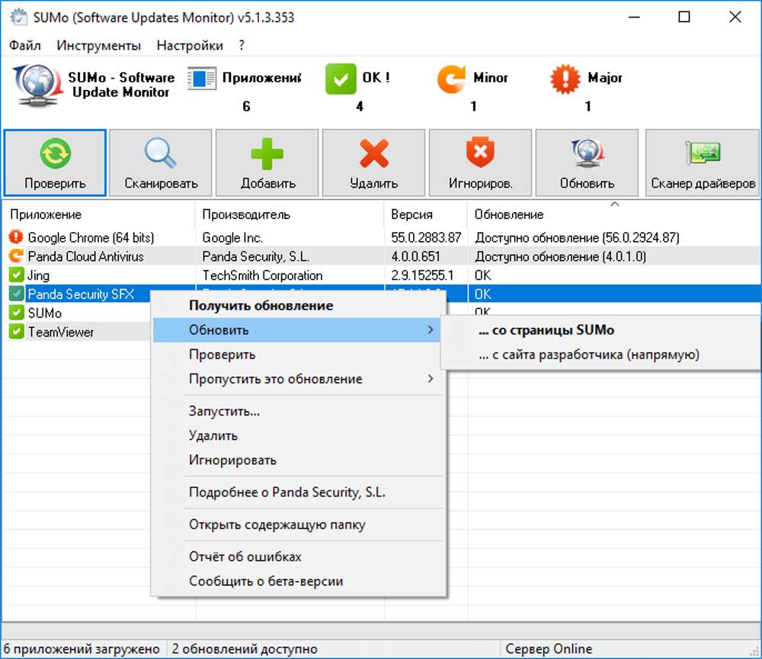Click the Игнориров. red shield icon
Viewport: 762px width, 659px height.
pos(480,155)
